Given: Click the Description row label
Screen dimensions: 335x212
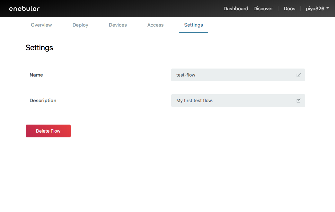Looking at the screenshot, I should point(43,101).
